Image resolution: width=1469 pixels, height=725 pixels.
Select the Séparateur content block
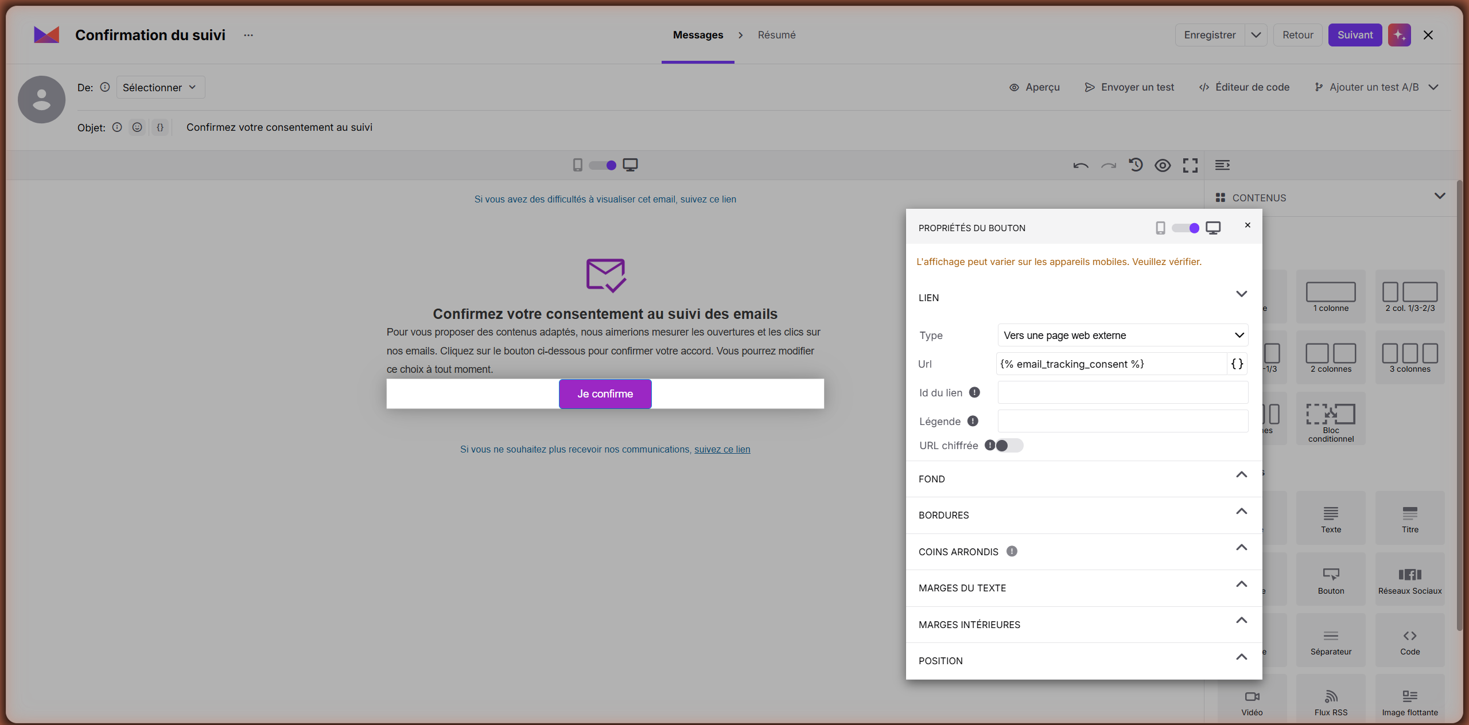1331,641
